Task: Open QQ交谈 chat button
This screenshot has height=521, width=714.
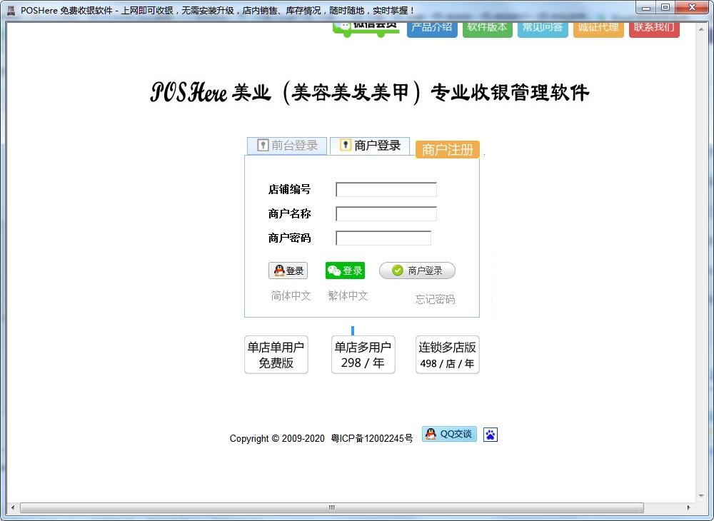Action: [x=449, y=434]
